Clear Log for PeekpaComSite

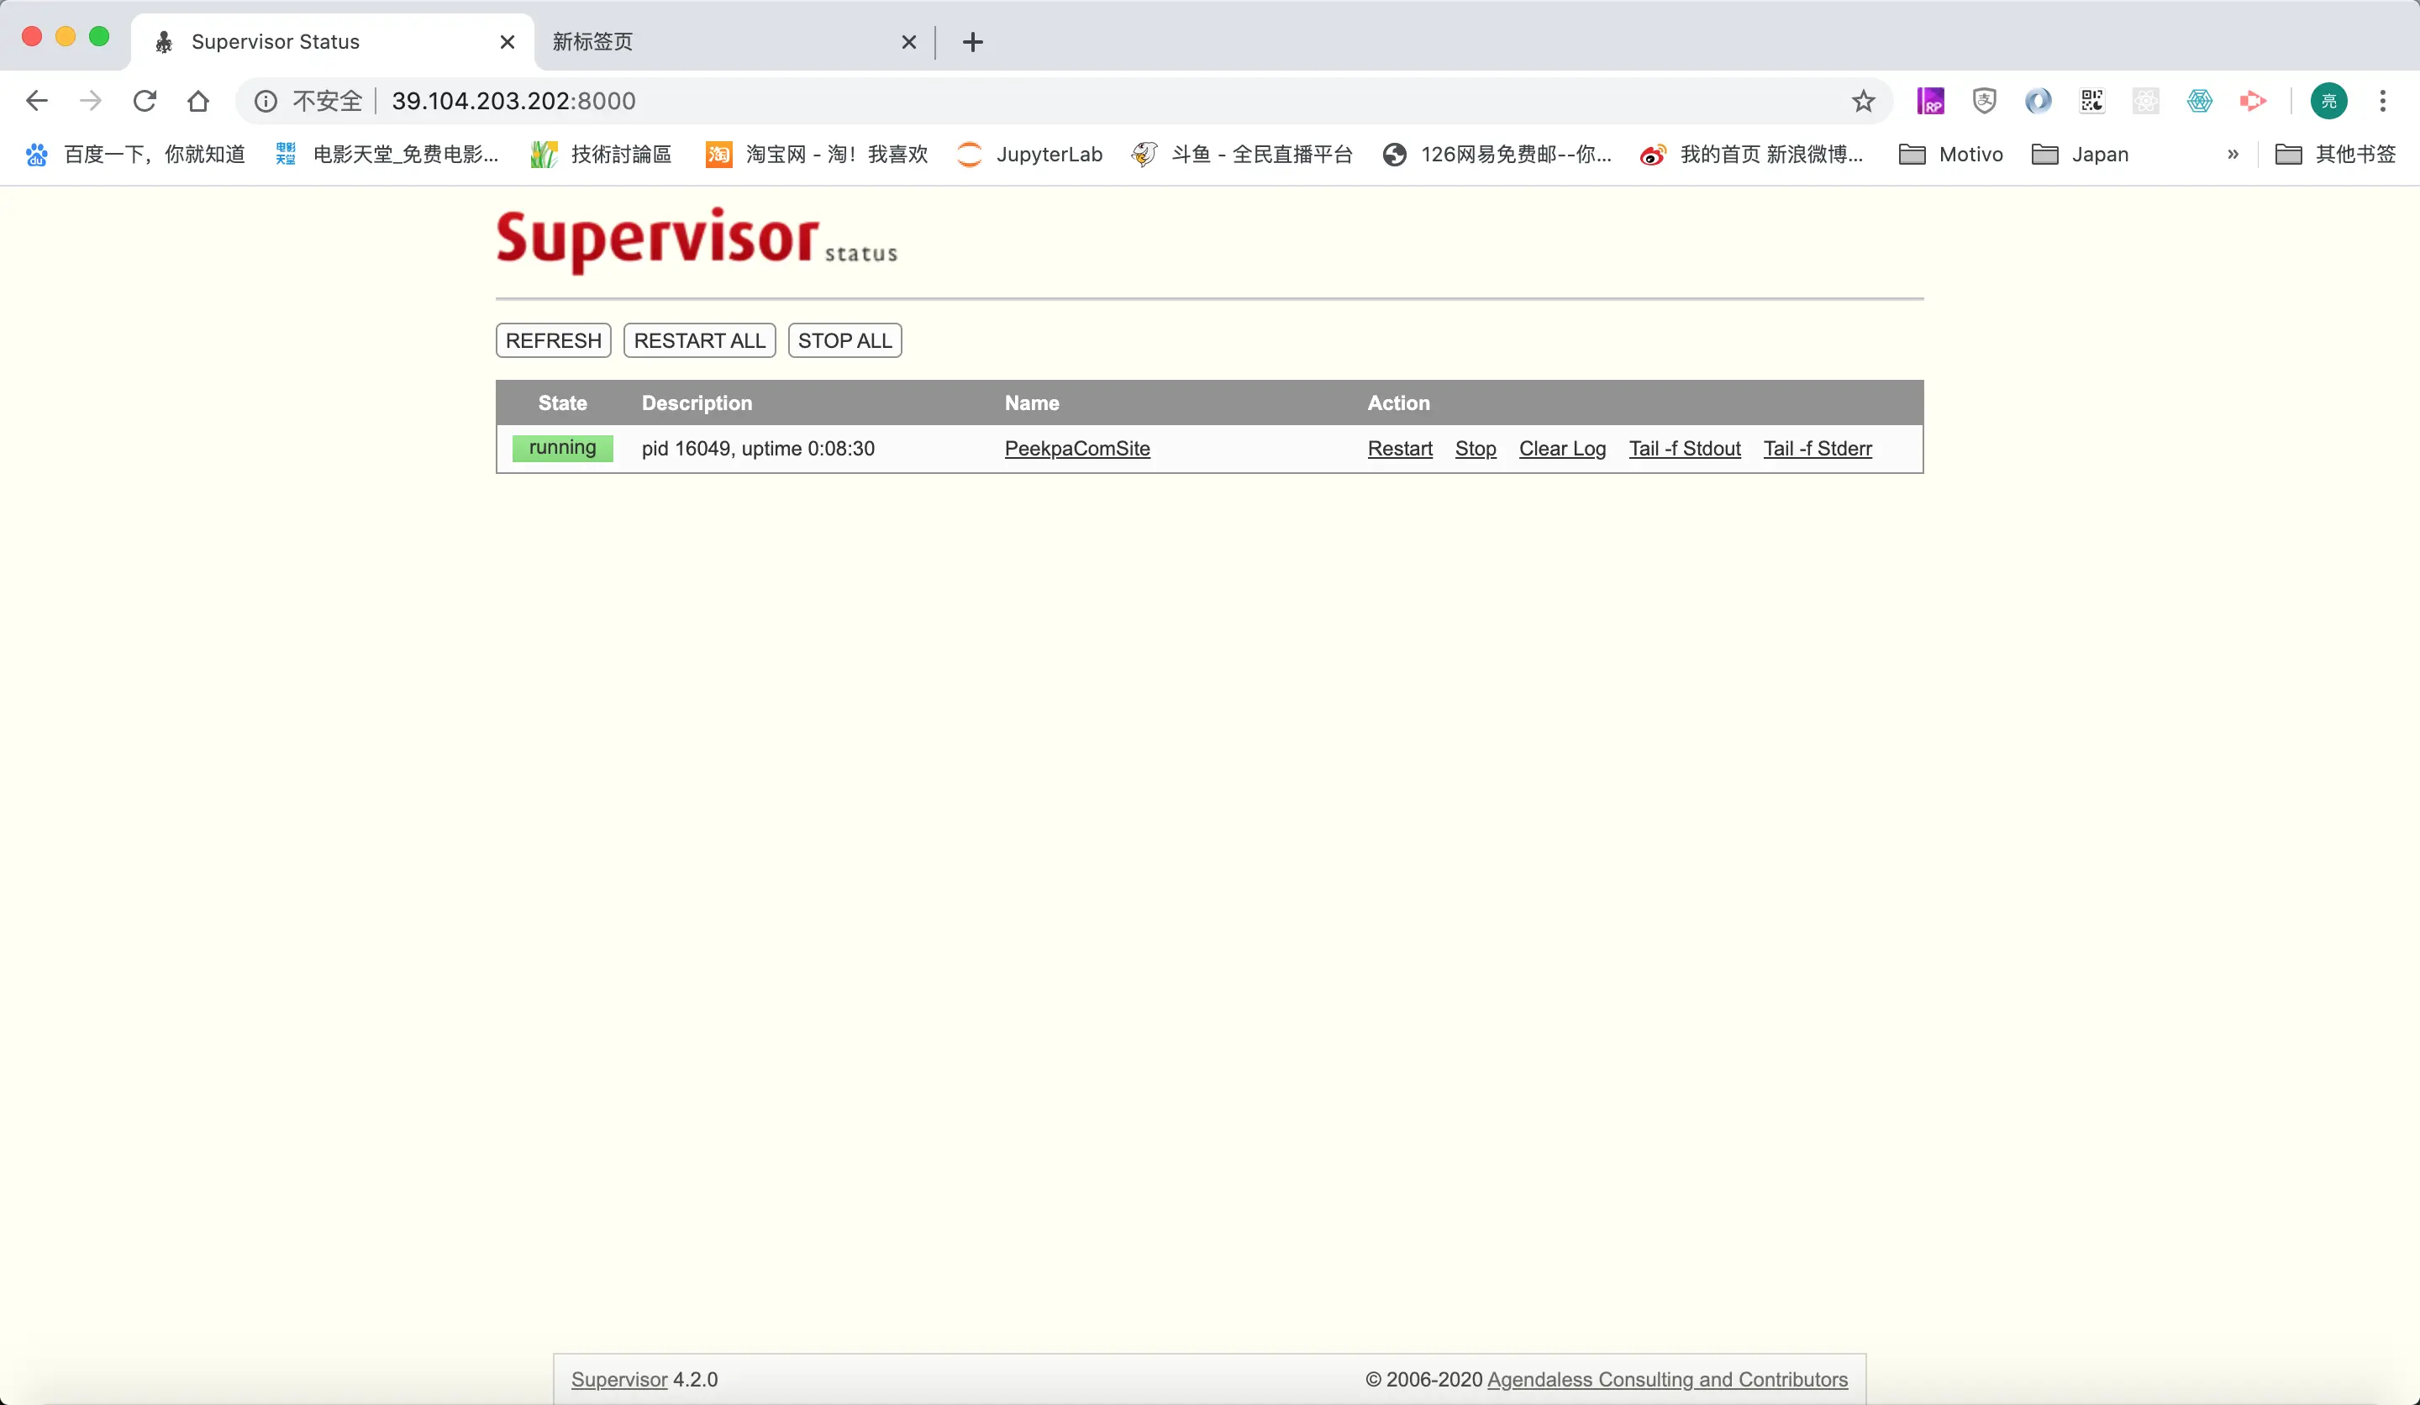1562,449
